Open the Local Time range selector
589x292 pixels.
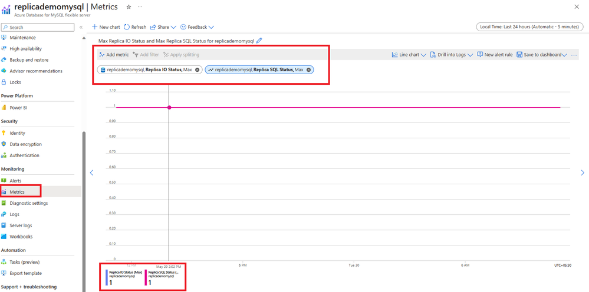pos(529,27)
